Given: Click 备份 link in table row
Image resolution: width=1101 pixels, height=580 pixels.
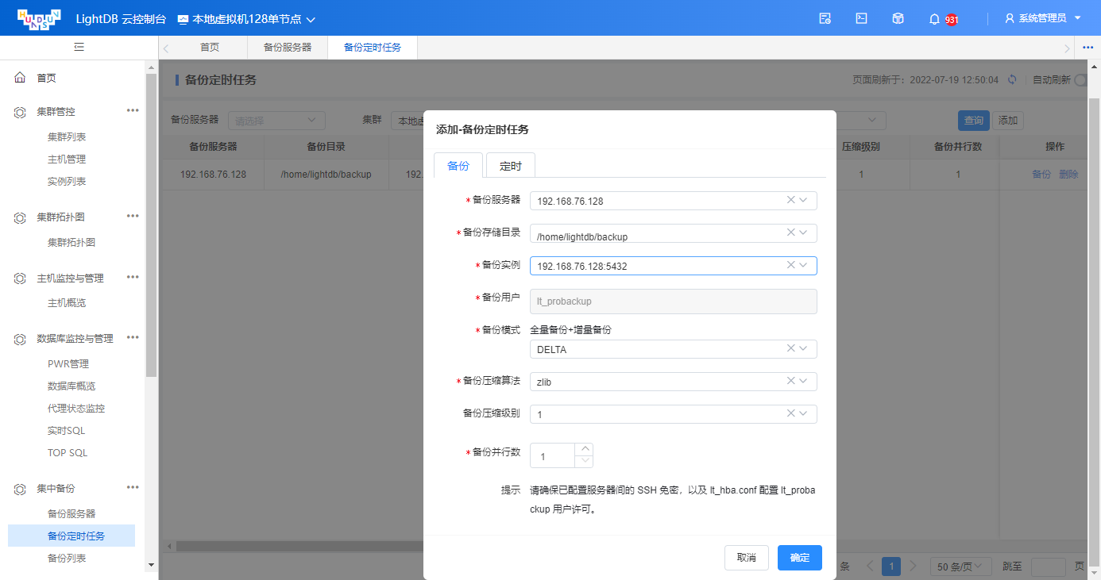Looking at the screenshot, I should point(1041,175).
